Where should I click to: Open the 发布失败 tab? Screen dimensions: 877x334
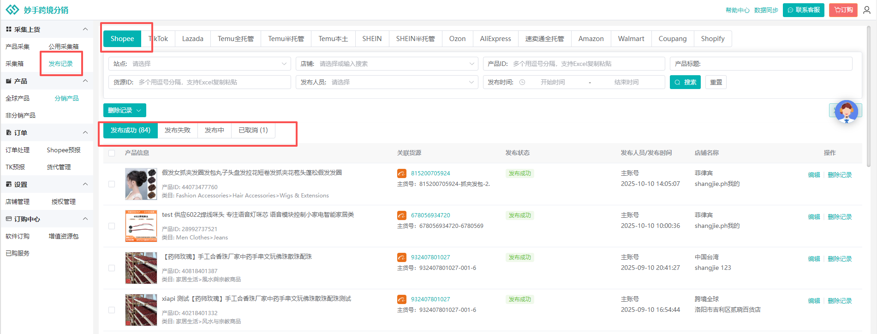178,131
